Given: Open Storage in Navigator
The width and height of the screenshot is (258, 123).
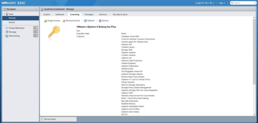Looking at the screenshot, I should (12, 32).
